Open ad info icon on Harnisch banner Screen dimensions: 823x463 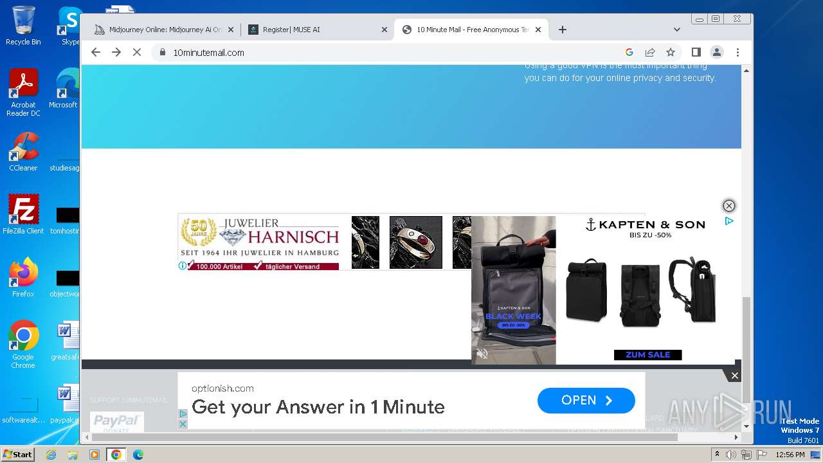[x=183, y=266]
